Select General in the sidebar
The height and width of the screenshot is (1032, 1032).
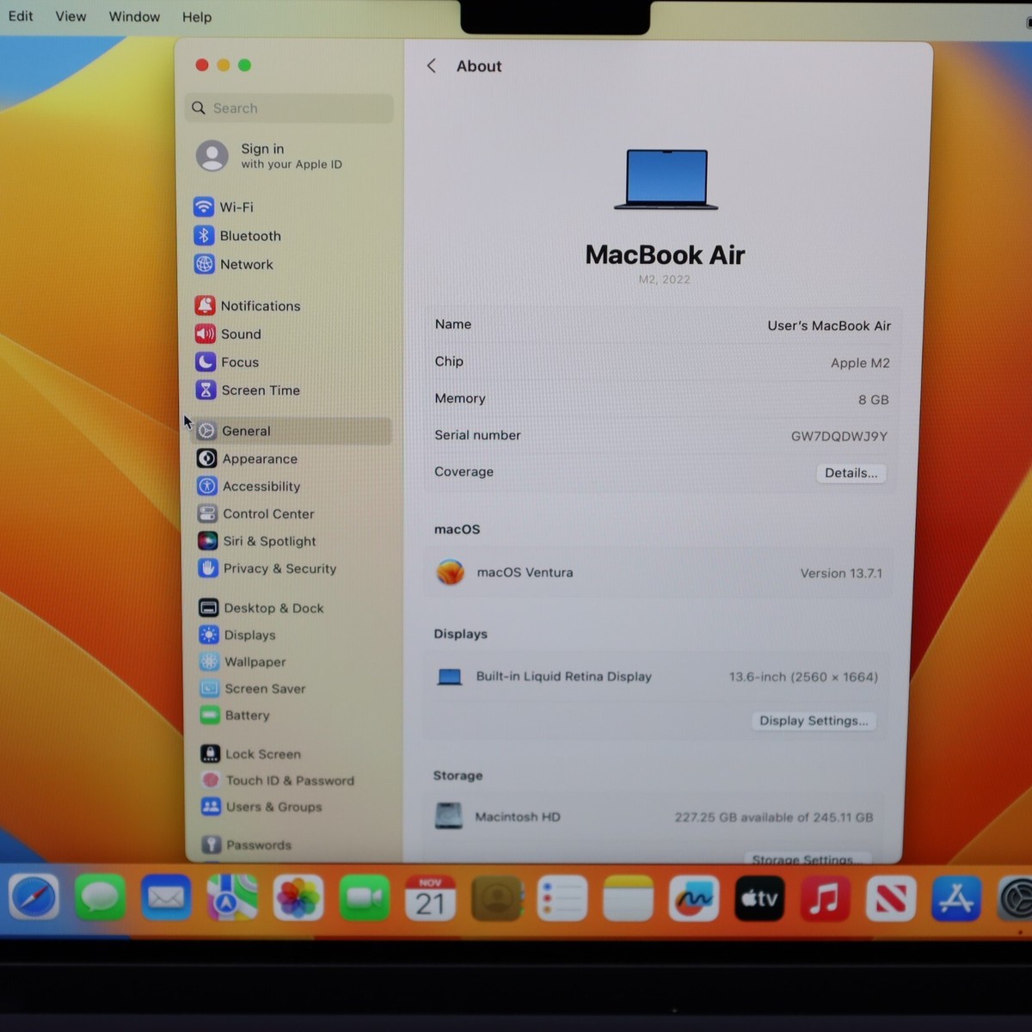pyautogui.click(x=291, y=431)
